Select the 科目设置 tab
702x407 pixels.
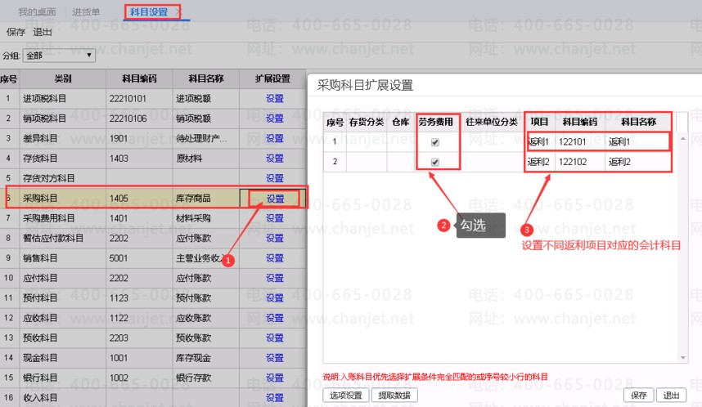click(x=149, y=12)
